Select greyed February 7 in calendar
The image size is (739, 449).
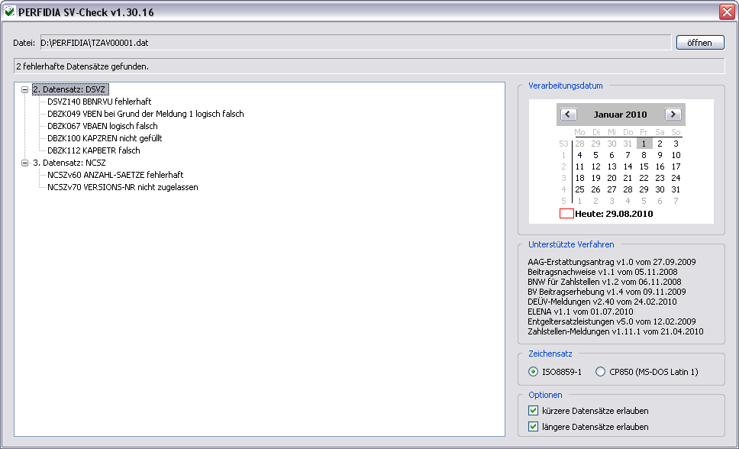coord(676,202)
